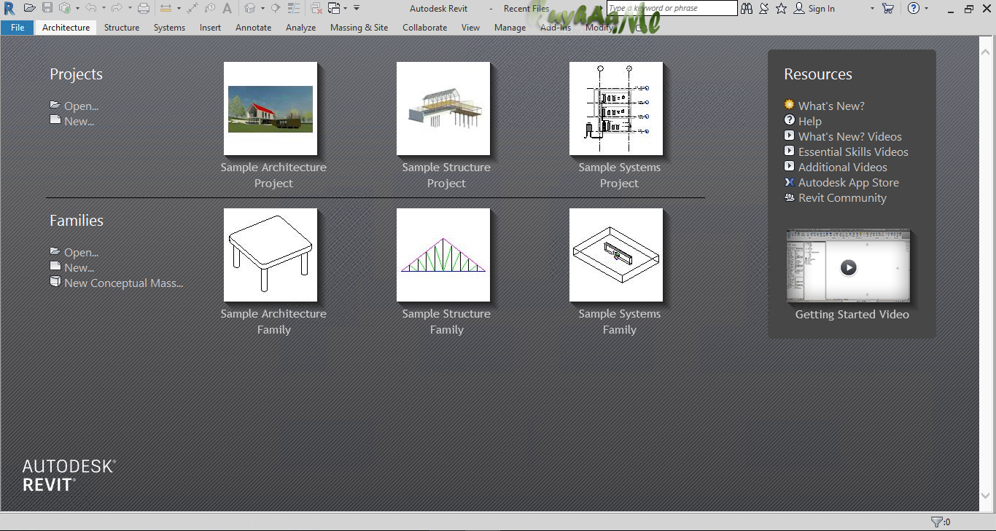
Task: Expand the Sign In dropdown arrow
Action: click(x=872, y=8)
